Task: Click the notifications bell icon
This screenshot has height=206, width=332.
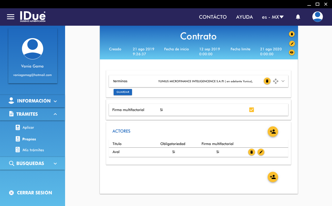Action: tap(298, 17)
